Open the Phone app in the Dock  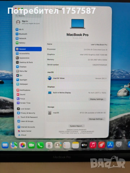coord(40,145)
